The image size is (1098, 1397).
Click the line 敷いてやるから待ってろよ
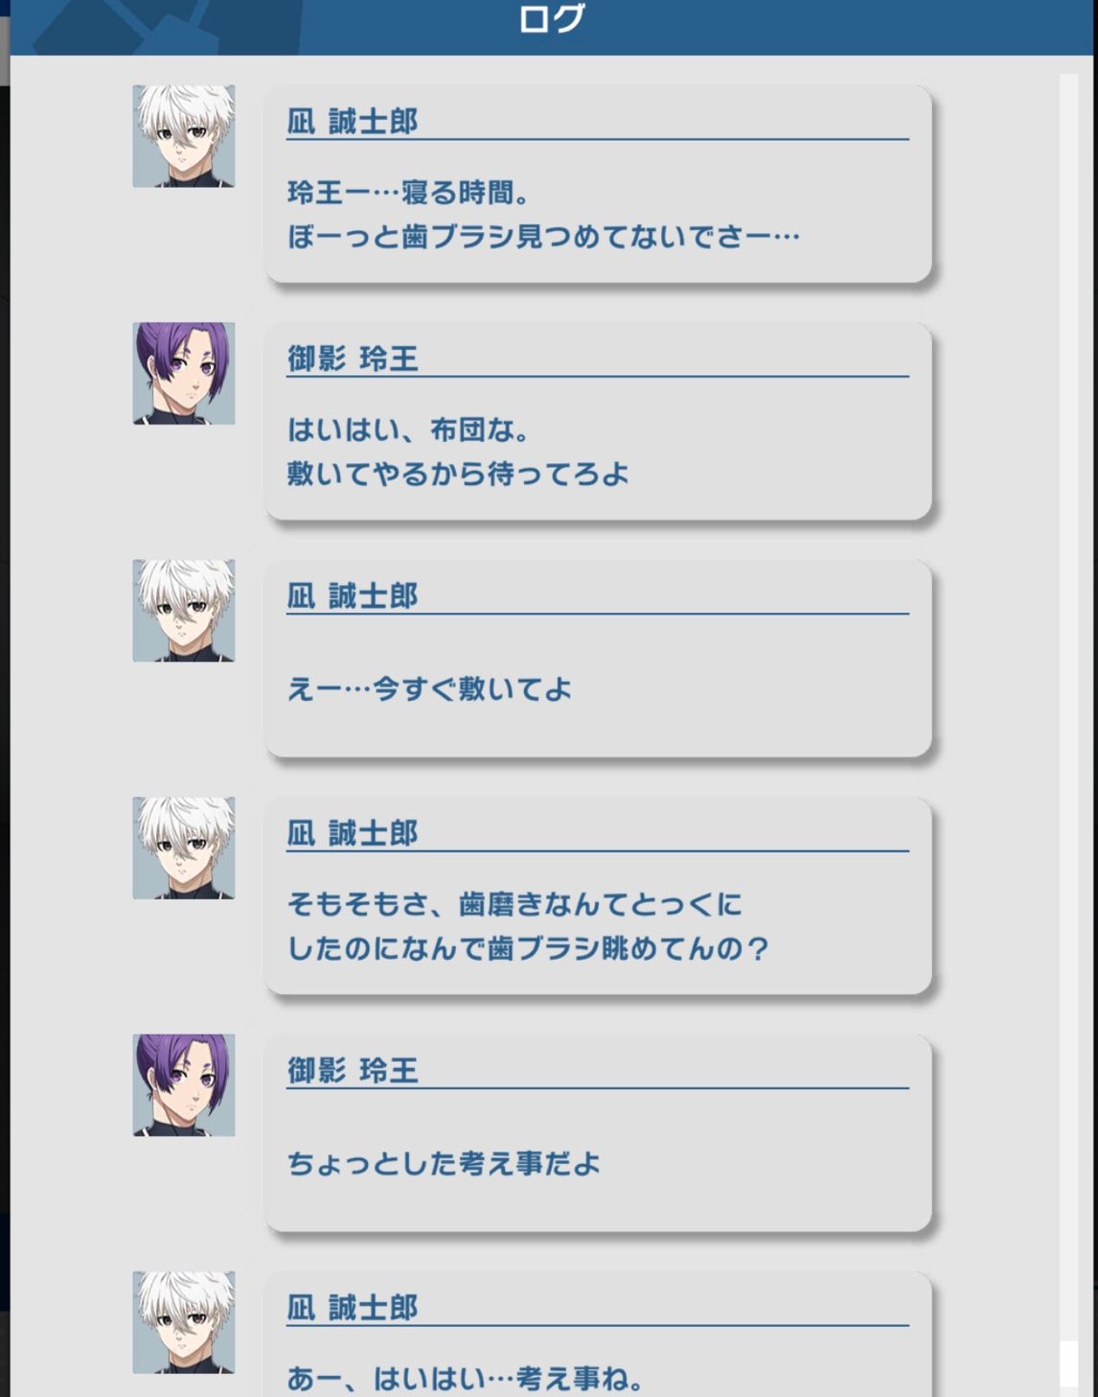pyautogui.click(x=458, y=474)
